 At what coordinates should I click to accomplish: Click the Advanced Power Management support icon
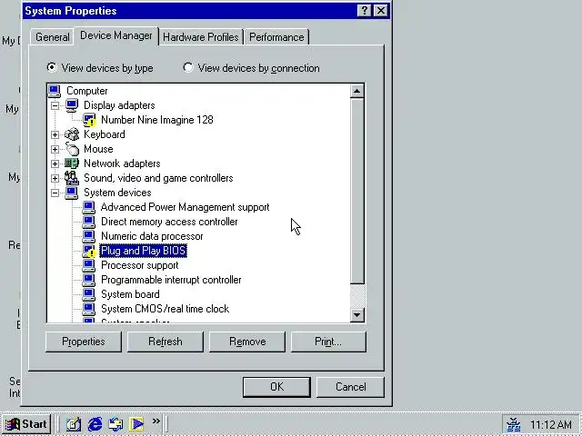click(x=89, y=207)
